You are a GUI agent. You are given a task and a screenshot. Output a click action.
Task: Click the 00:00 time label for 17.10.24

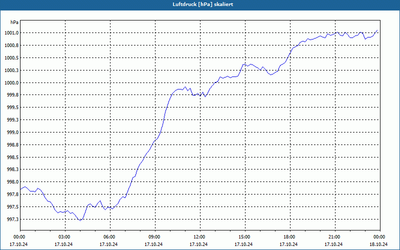[x=20, y=237]
